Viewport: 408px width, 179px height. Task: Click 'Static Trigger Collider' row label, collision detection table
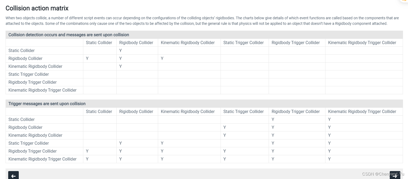tap(29, 74)
